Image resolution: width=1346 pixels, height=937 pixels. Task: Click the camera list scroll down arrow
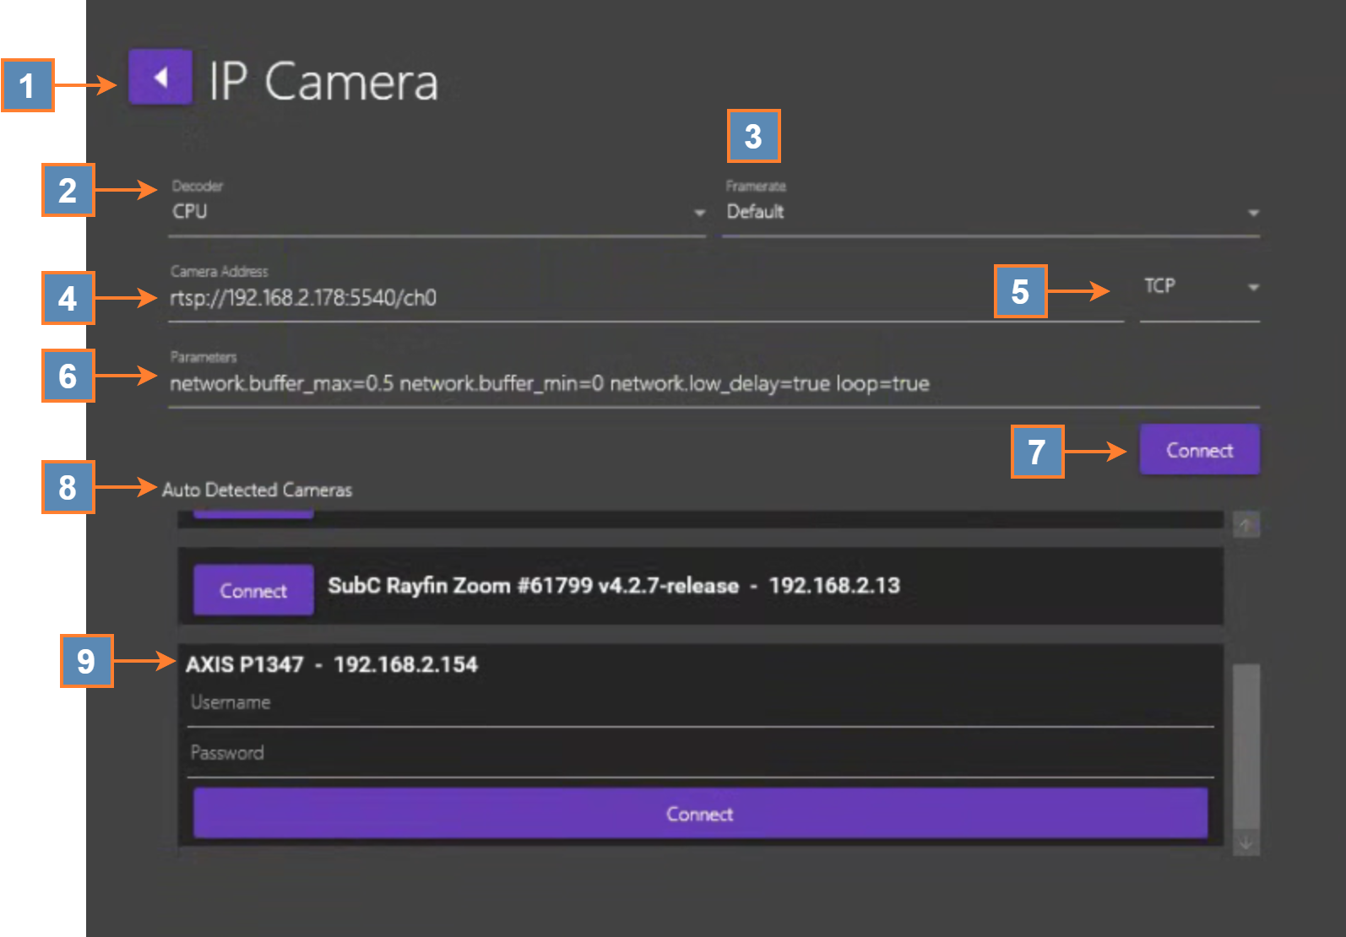pos(1246,842)
